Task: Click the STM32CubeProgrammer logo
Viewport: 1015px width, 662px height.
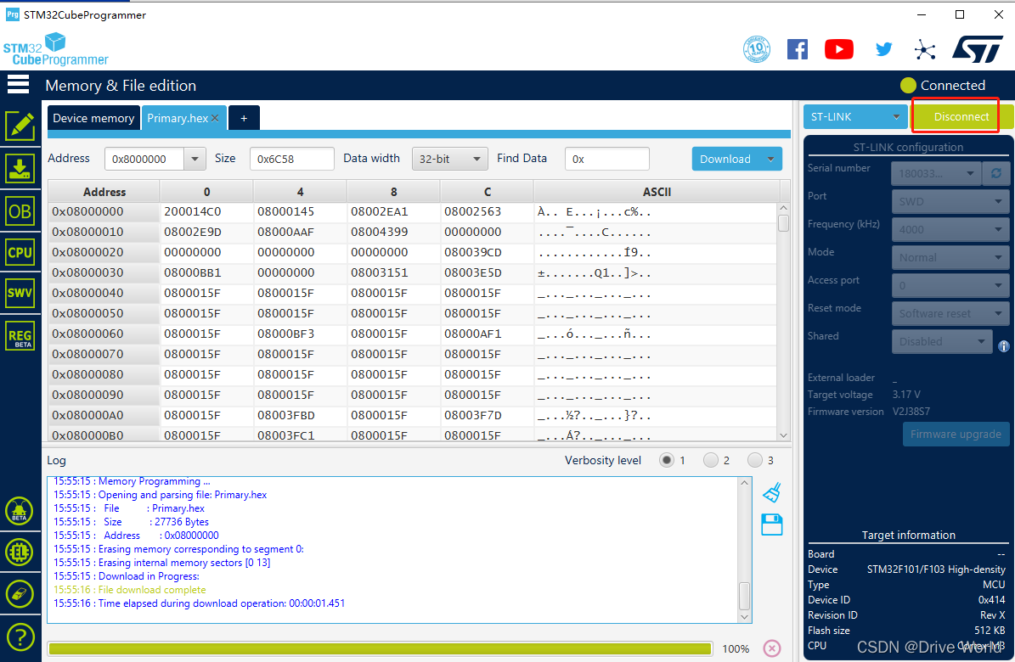Action: pyautogui.click(x=55, y=49)
